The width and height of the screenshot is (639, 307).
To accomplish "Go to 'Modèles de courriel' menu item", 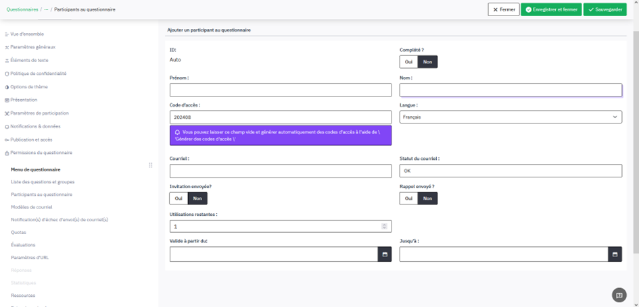I will point(31,207).
